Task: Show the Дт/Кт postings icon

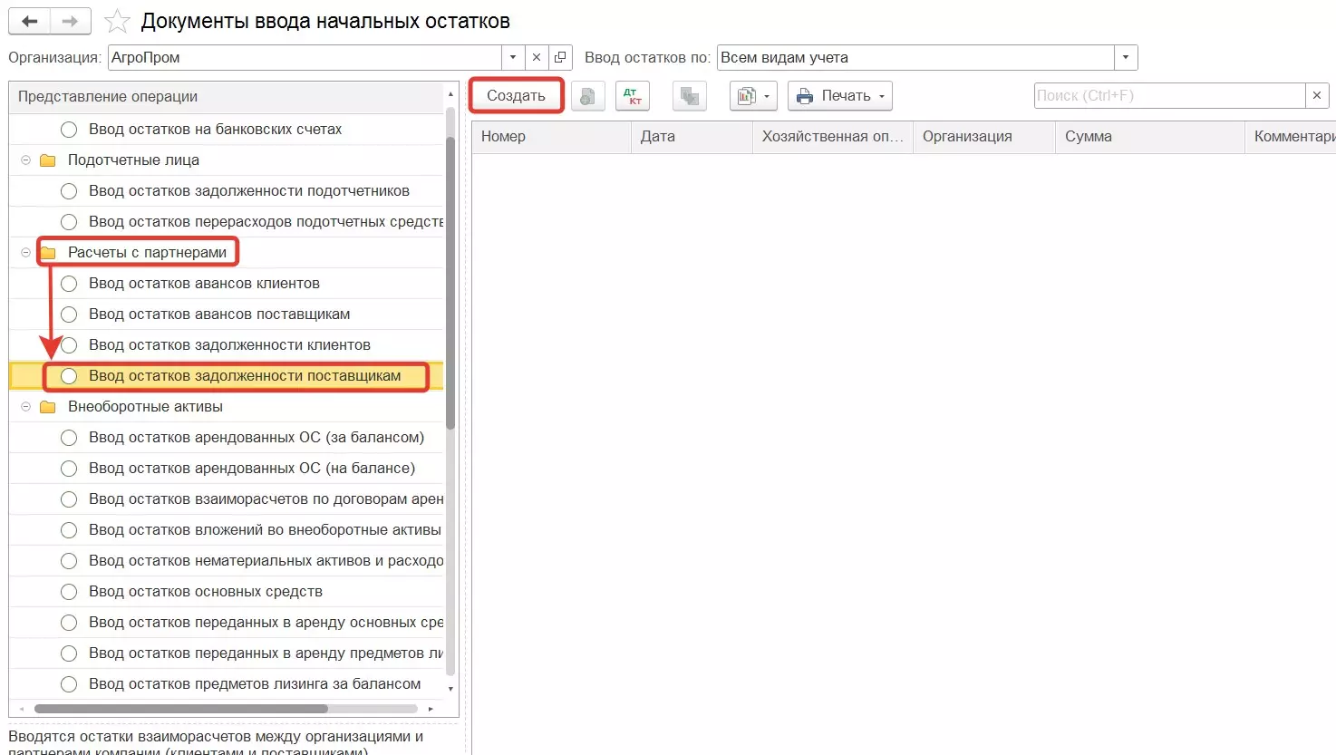Action: click(633, 96)
